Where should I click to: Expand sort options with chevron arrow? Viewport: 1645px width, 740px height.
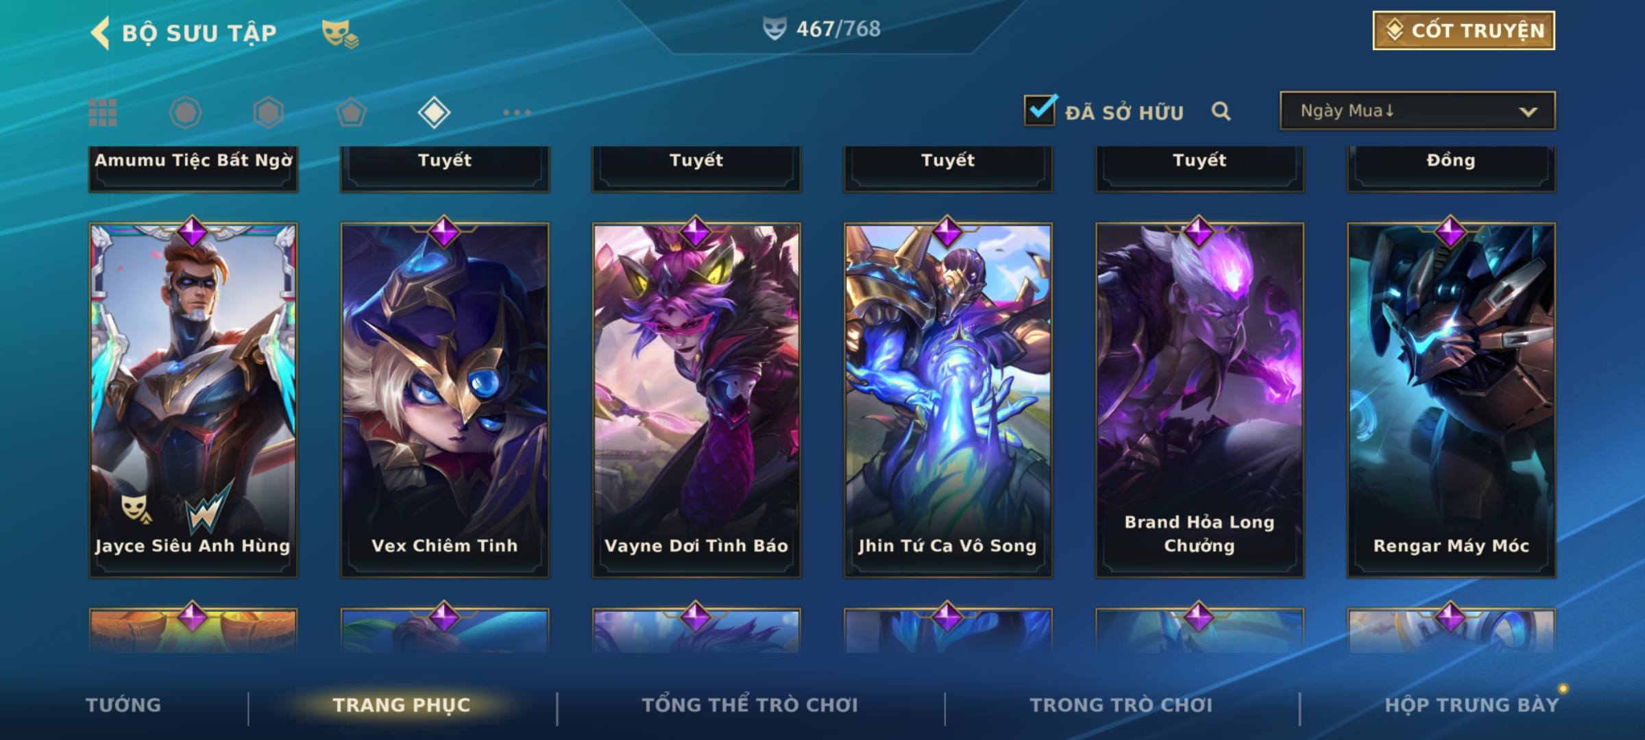pyautogui.click(x=1528, y=112)
